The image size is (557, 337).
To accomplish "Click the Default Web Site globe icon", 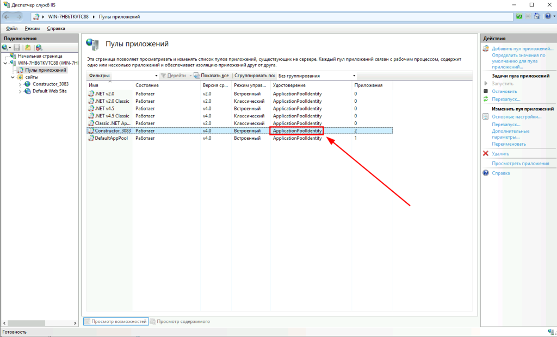I will click(x=27, y=91).
